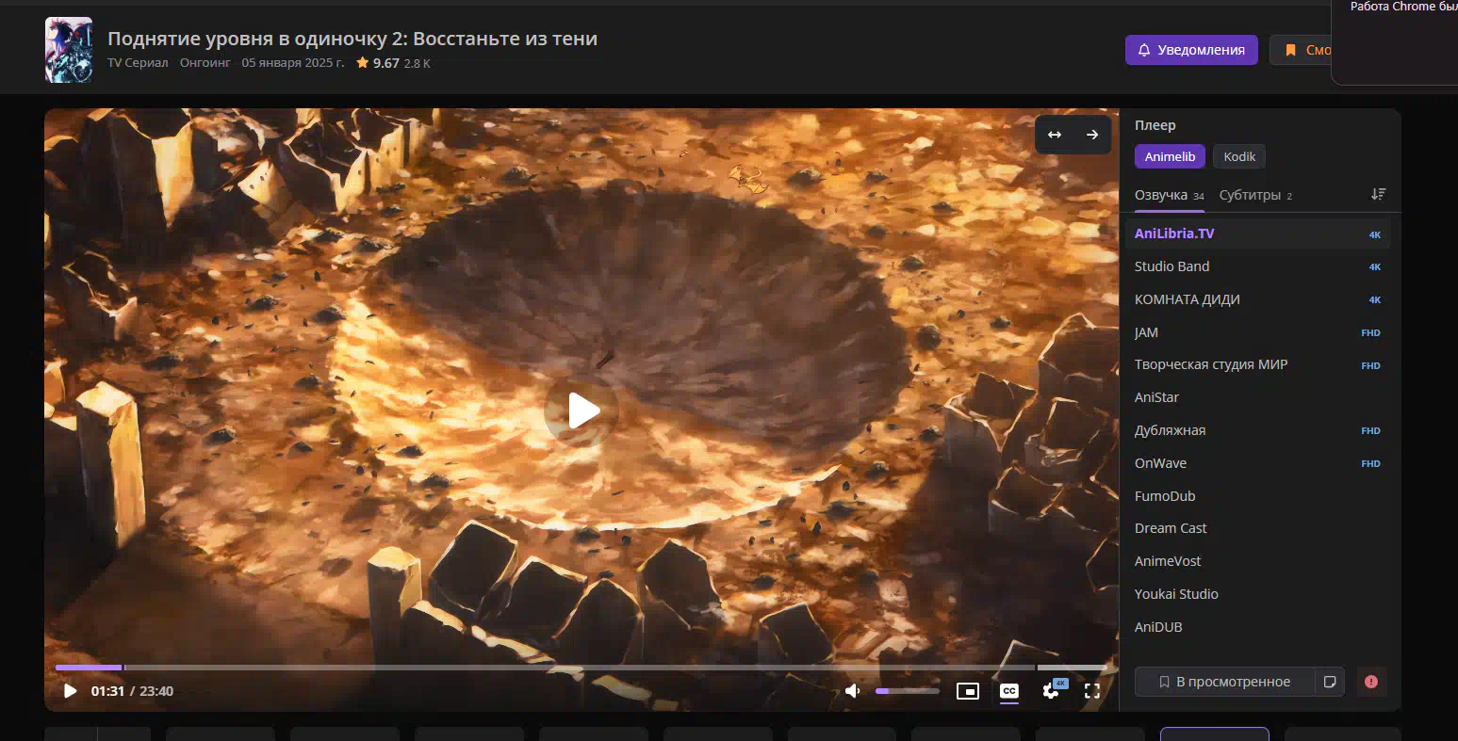The height and width of the screenshot is (741, 1458).
Task: Click the Онгоинг status label
Action: 205,63
